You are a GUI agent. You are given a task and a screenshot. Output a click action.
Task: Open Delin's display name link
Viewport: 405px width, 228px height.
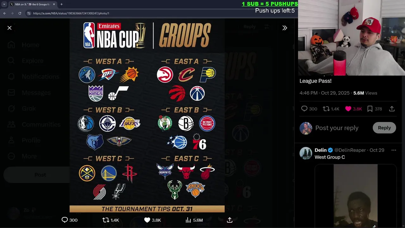click(321, 150)
